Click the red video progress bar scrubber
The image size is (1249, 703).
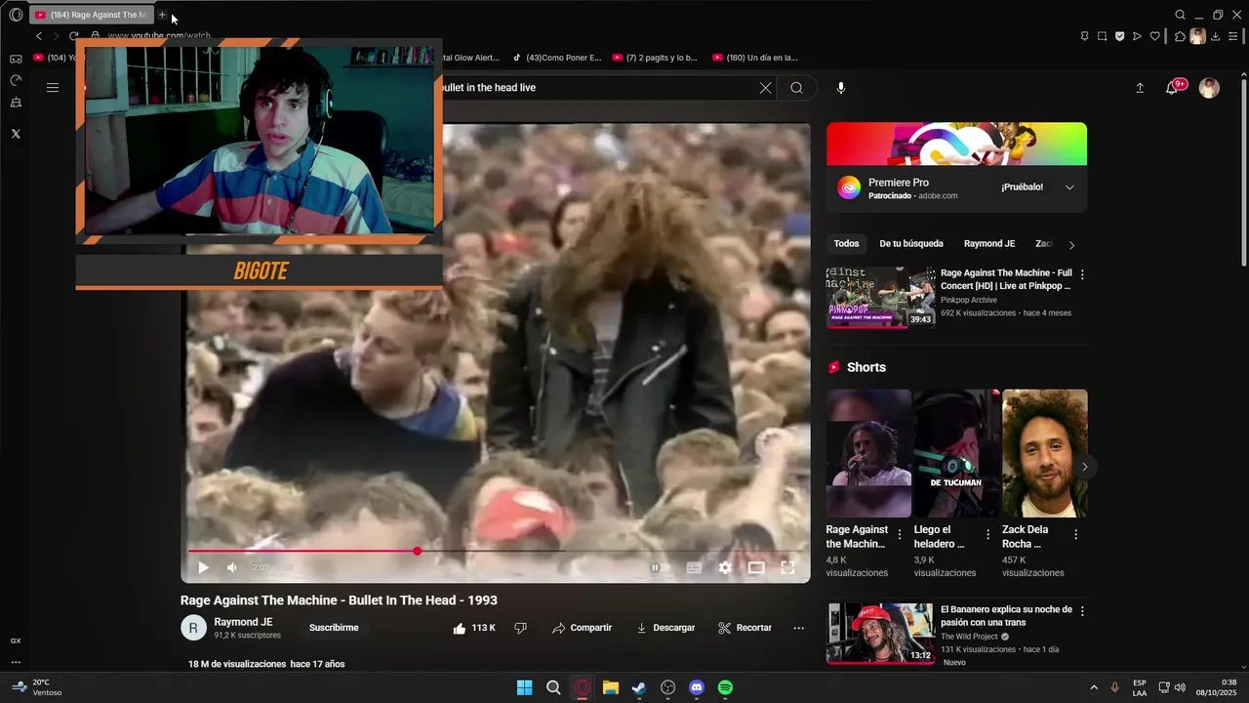click(418, 551)
